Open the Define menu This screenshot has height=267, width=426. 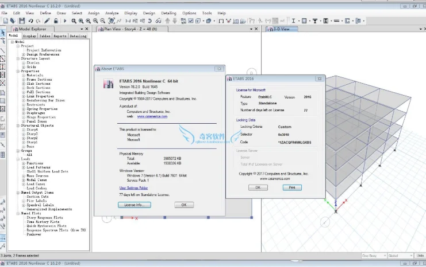[45, 13]
